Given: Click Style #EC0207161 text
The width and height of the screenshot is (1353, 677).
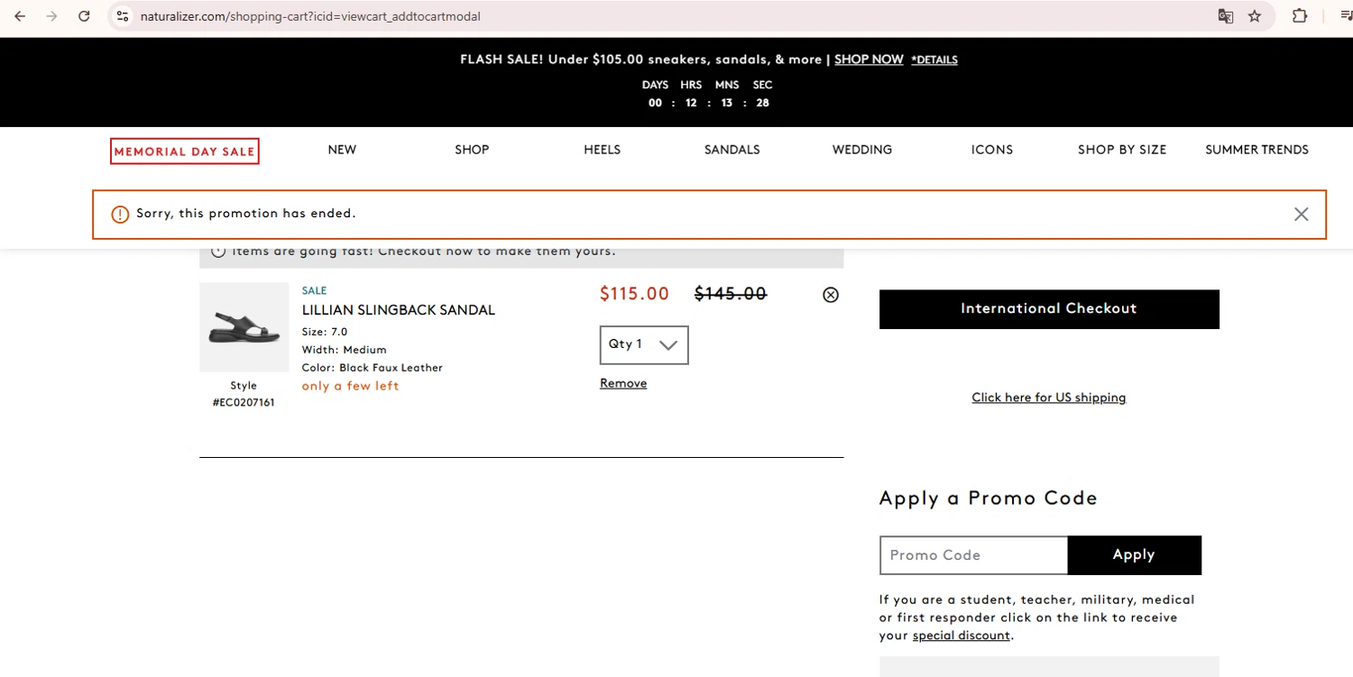Looking at the screenshot, I should pos(244,394).
